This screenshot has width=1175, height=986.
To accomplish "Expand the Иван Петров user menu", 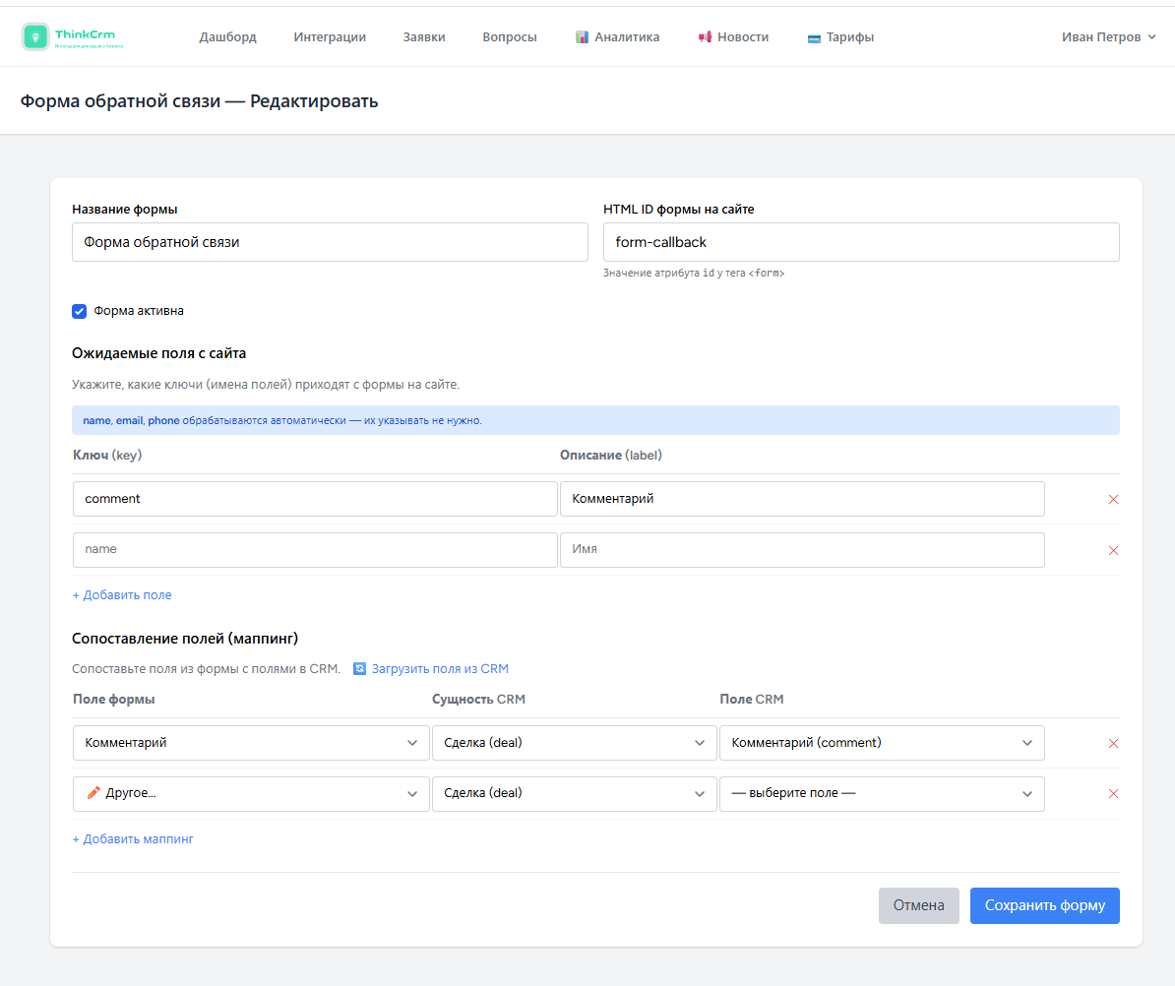I will 1108,36.
